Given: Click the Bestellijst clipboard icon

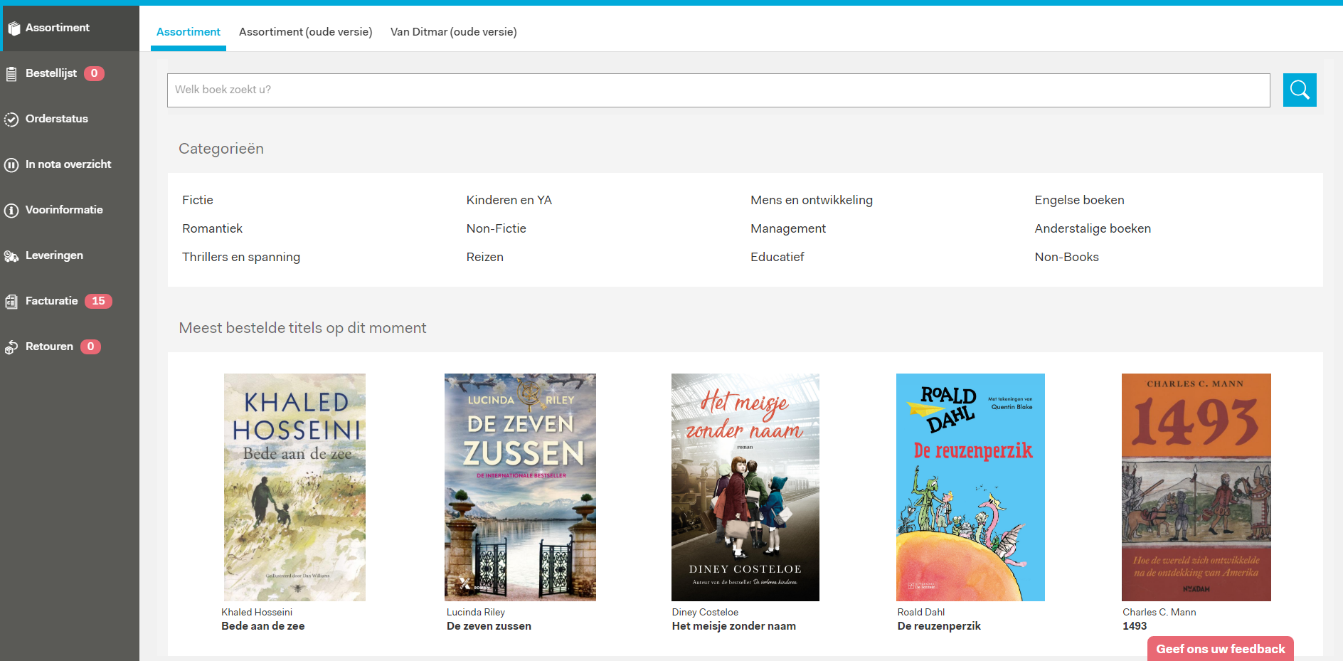Looking at the screenshot, I should (11, 74).
